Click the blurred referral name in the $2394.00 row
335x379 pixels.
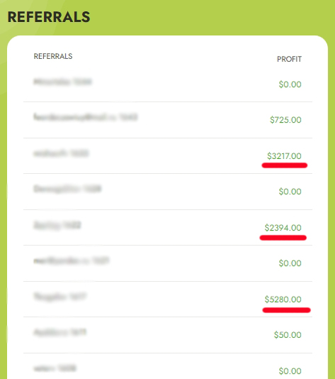coord(57,225)
